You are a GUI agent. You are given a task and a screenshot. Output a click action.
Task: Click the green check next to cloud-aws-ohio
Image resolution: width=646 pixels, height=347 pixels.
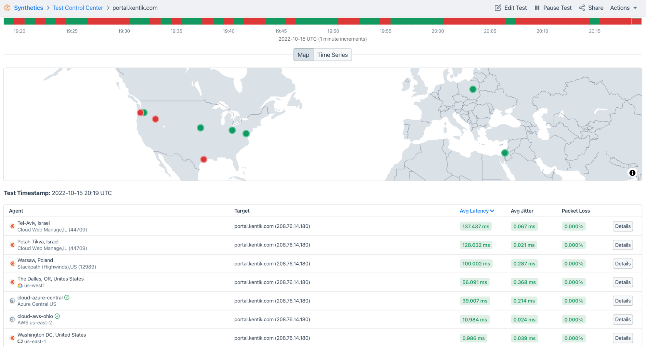[57, 316]
